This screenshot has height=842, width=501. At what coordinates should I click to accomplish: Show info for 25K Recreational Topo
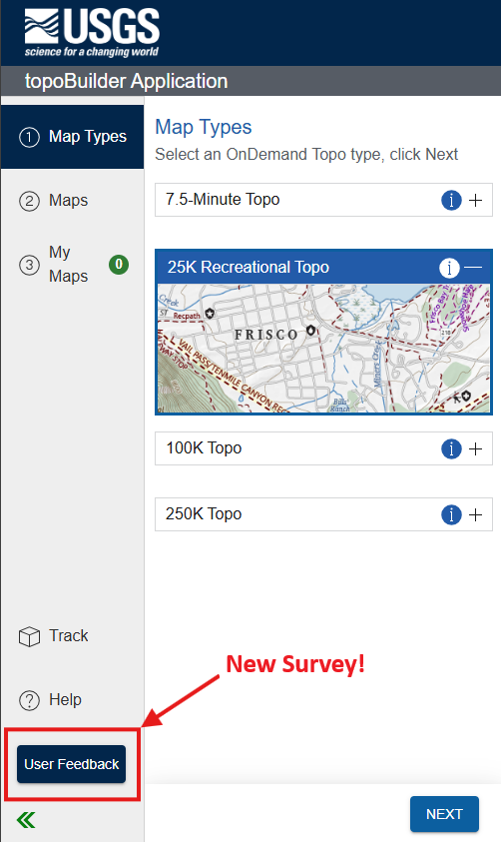[449, 268]
